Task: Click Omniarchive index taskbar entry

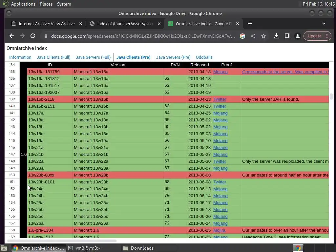Action: click(x=39, y=248)
